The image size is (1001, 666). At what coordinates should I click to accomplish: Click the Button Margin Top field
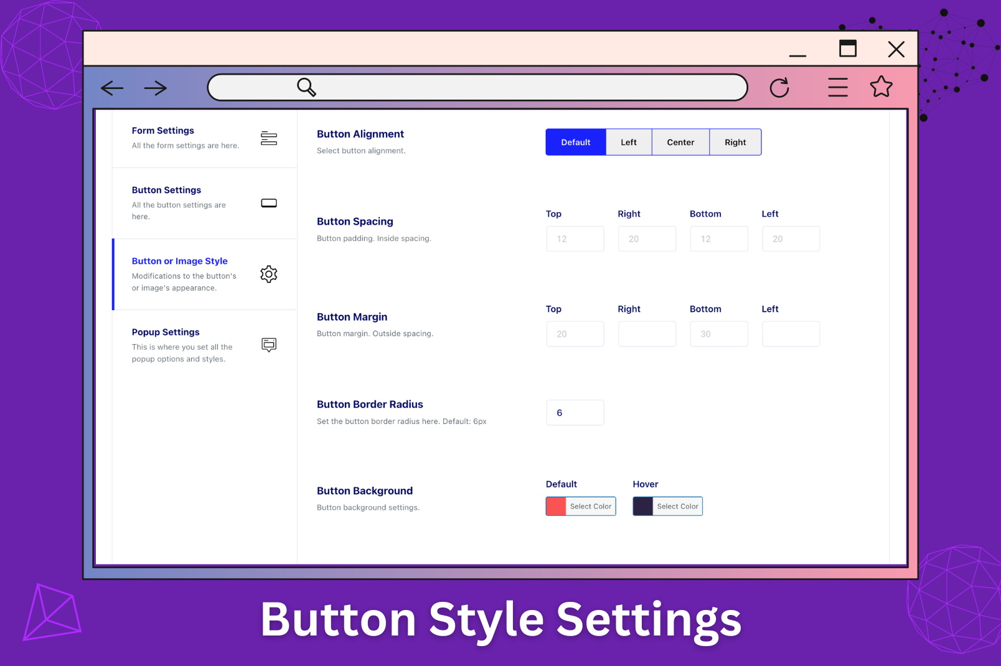(575, 334)
